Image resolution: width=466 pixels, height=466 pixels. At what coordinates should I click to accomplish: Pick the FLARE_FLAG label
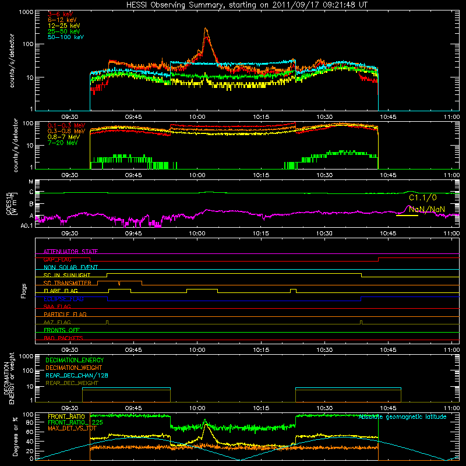click(61, 291)
